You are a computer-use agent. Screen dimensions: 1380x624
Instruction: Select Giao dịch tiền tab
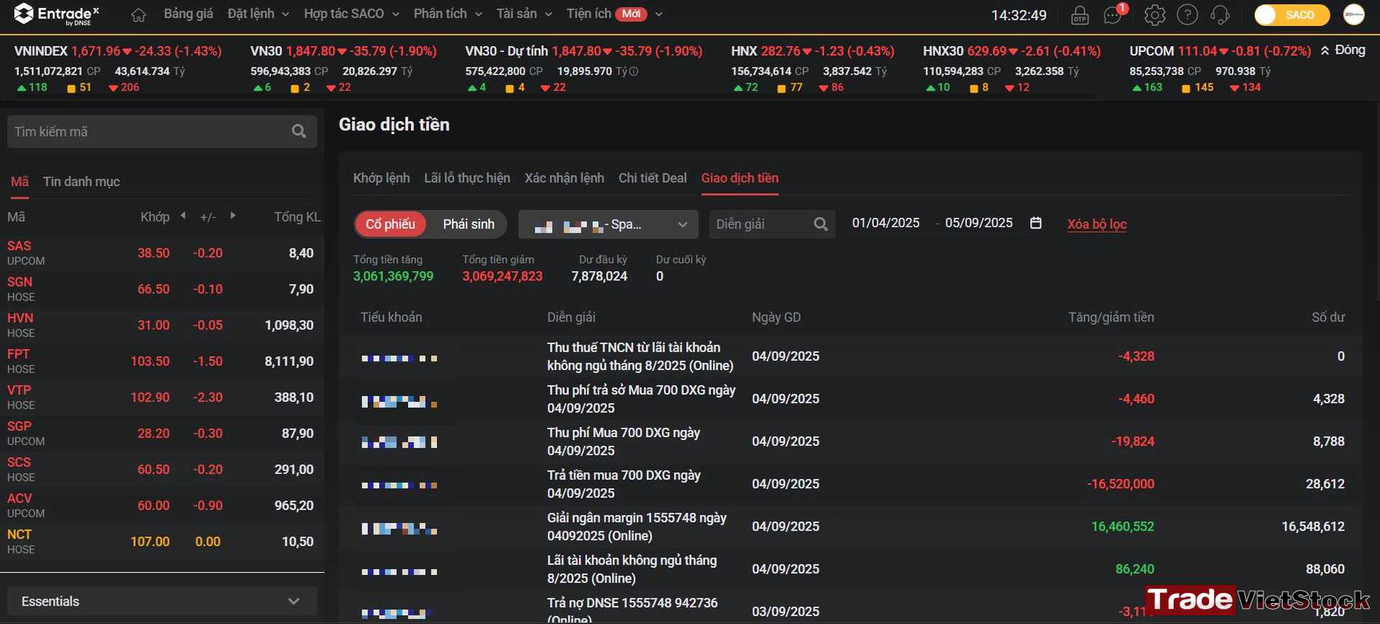click(x=740, y=178)
